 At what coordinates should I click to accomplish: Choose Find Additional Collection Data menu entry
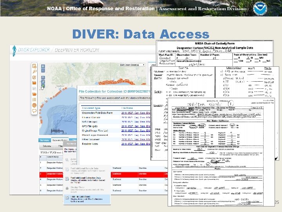tap(87, 180)
